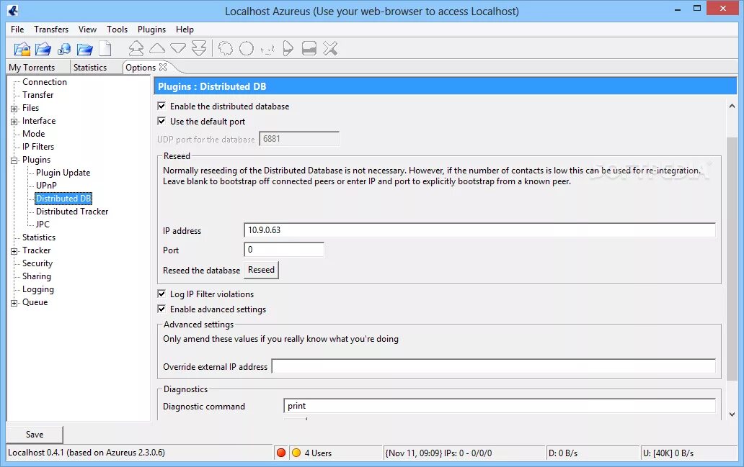Click the Save button
Screen dimensions: 744x467
point(35,435)
